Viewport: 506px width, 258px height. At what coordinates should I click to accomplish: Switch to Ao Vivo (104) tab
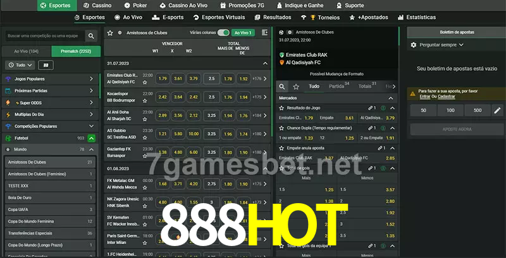tap(27, 51)
